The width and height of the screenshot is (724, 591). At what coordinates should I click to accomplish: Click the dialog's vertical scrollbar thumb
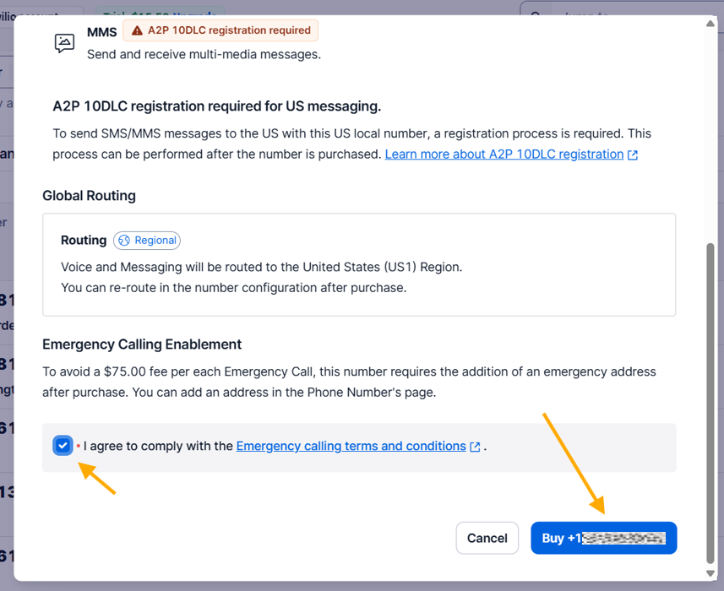[x=710, y=397]
